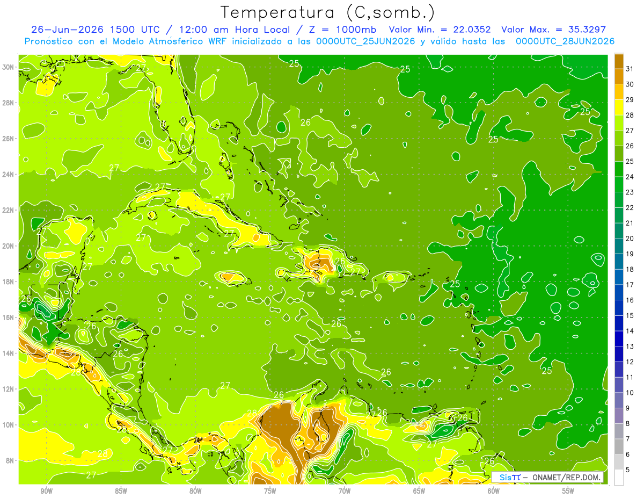644x498 pixels.
Task: Click the "85W" longitude axis label
Action: click(121, 491)
